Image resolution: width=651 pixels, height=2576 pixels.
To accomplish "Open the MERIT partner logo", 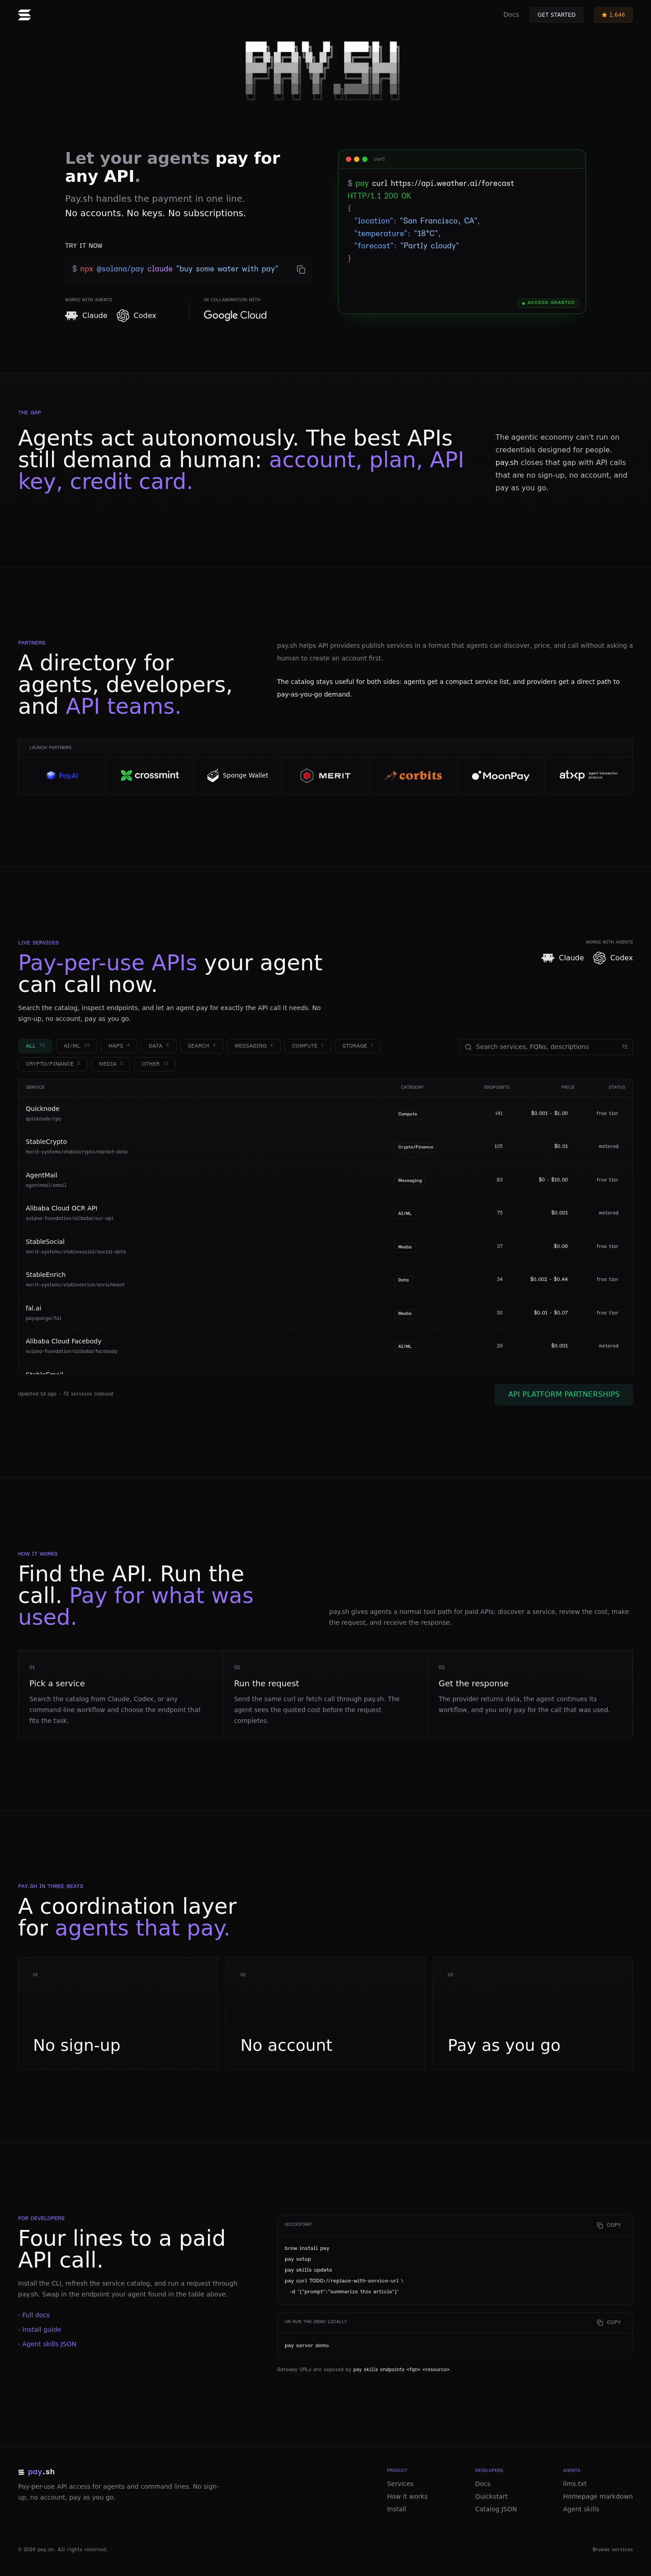I will coord(325,775).
